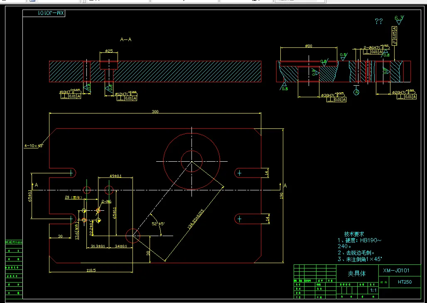Click the ø80 dimension text
This screenshot has width=427, height=303.
[x=309, y=46]
